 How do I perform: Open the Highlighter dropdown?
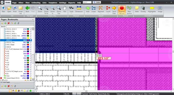click(152, 13)
